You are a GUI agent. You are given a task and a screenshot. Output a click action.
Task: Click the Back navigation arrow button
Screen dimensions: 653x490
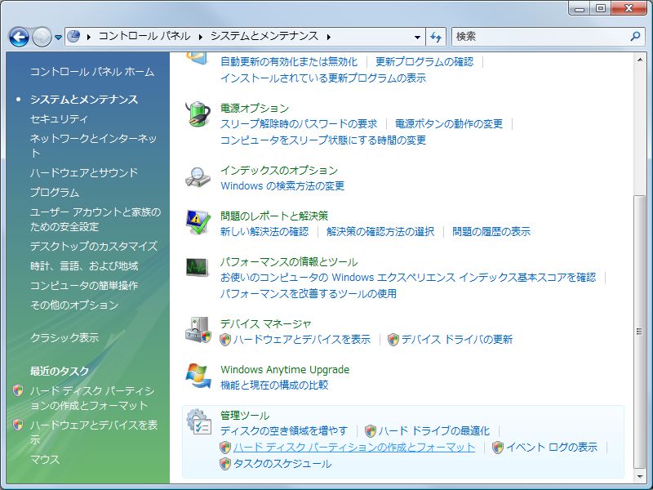click(19, 37)
